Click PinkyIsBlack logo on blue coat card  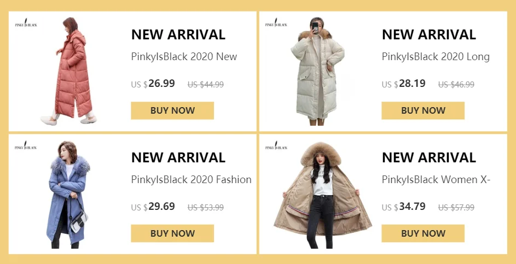tap(26, 145)
